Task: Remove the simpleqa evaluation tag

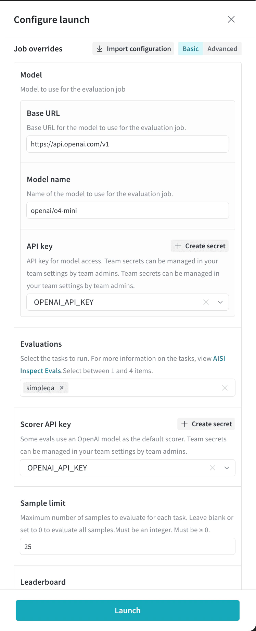Action: click(x=62, y=388)
